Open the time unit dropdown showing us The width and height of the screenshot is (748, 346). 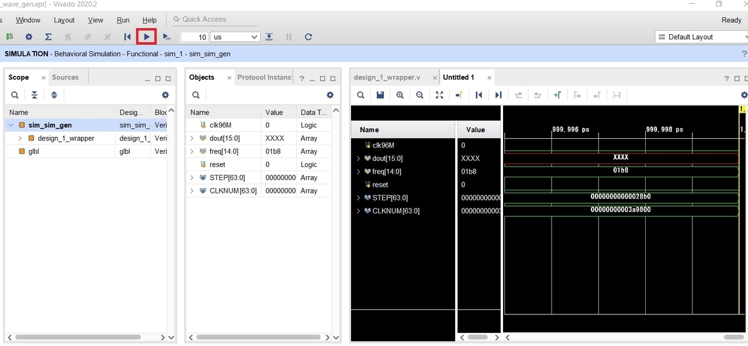[x=235, y=37]
